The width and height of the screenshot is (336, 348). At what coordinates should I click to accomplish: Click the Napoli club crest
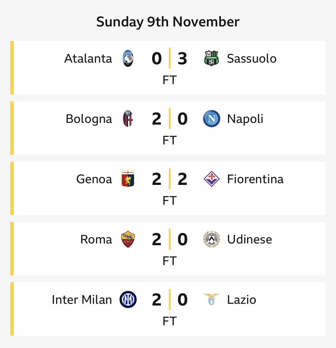212,119
